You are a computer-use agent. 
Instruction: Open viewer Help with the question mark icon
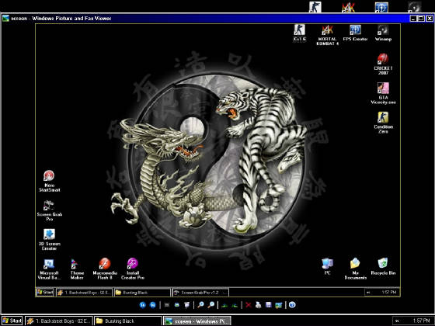point(292,305)
